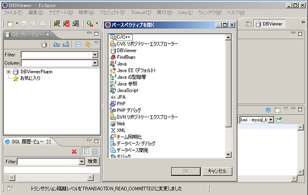
Task: Select the FindBugs perspective
Action: [x=123, y=57]
